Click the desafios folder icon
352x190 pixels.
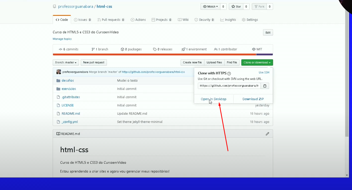58,81
